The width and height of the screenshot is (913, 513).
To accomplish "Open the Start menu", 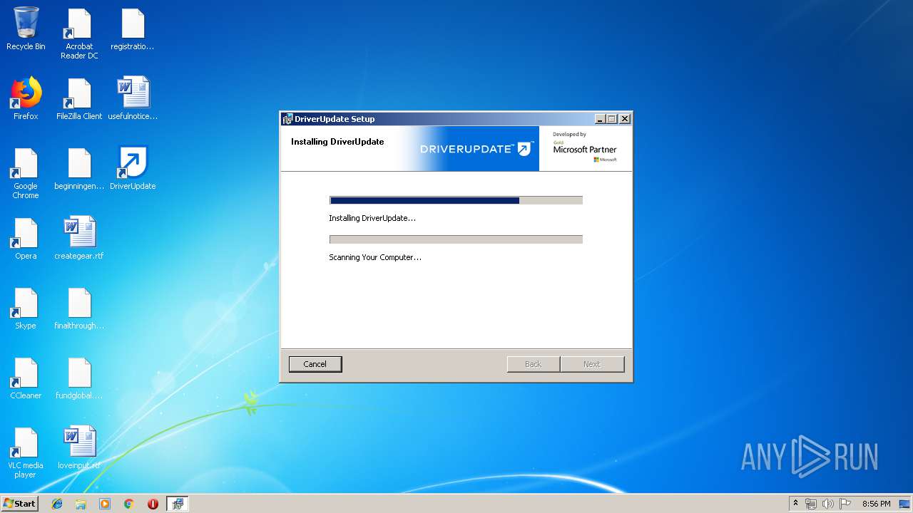I will coord(20,504).
